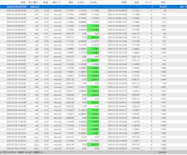Click the close price 3337.35
Viewport: 187px width, 155px height.
(x=135, y=83)
